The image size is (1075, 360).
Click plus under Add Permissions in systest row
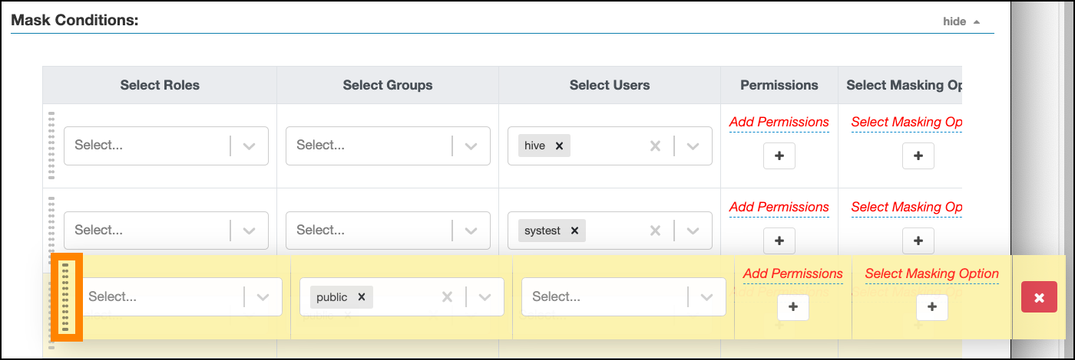(x=779, y=241)
